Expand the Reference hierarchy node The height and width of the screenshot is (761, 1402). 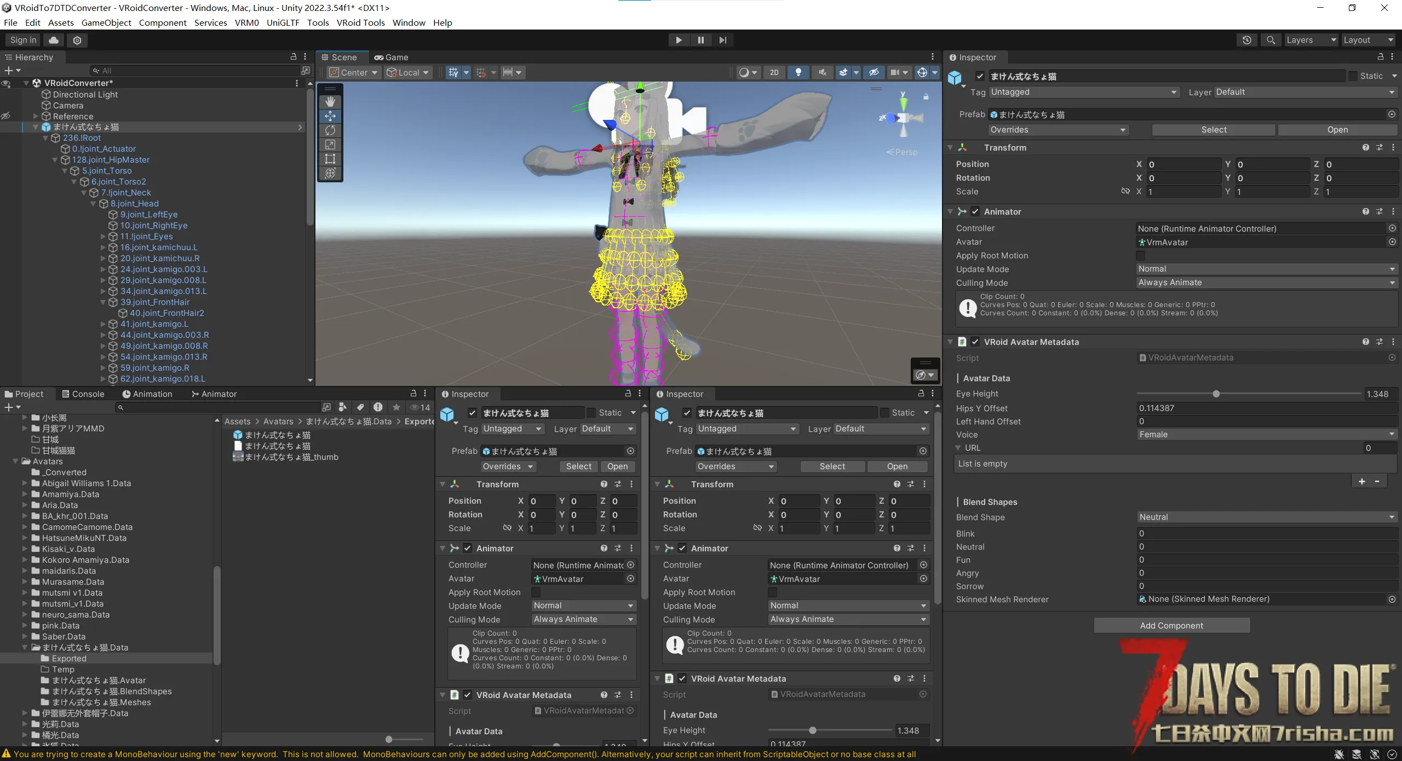(36, 116)
